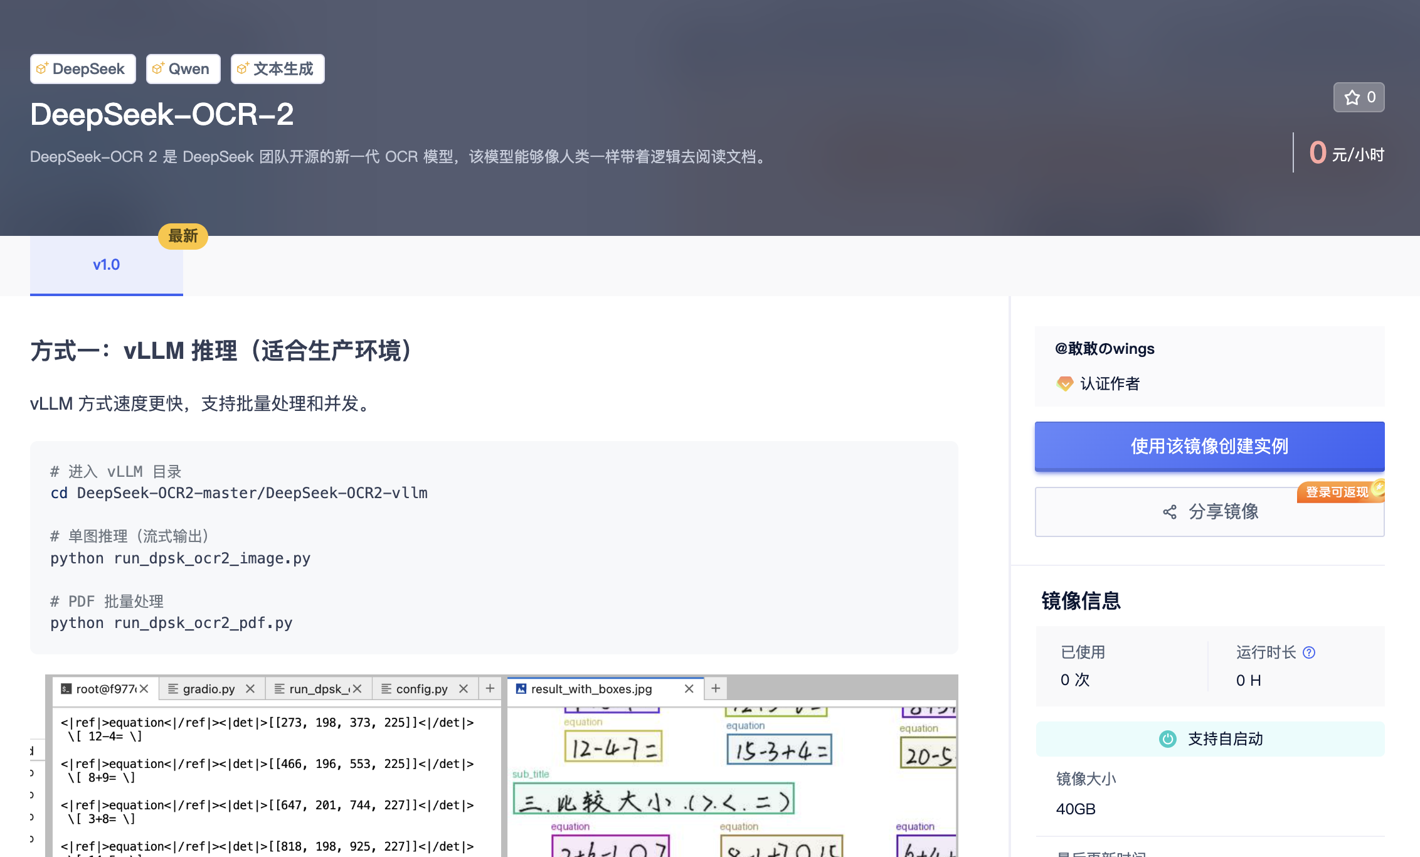
Task: Click the 认证作者 badge icon
Action: (x=1064, y=383)
